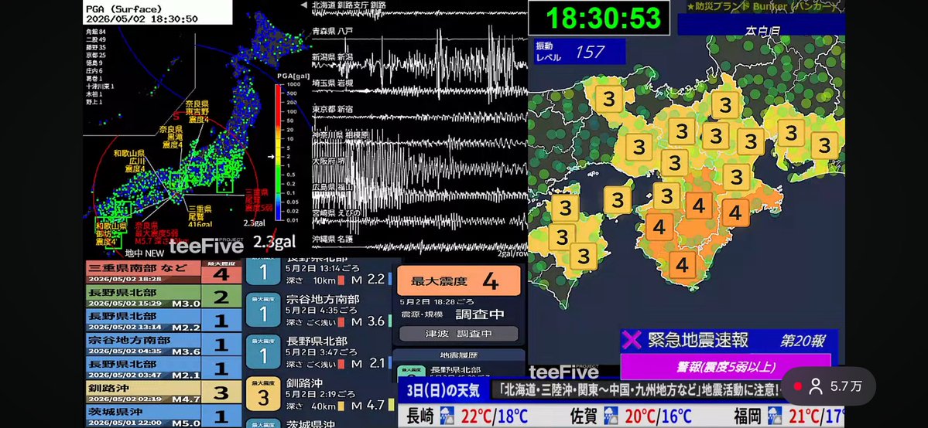This screenshot has width=928, height=428.
Task: Click the viewer count person icon
Action: [x=816, y=386]
